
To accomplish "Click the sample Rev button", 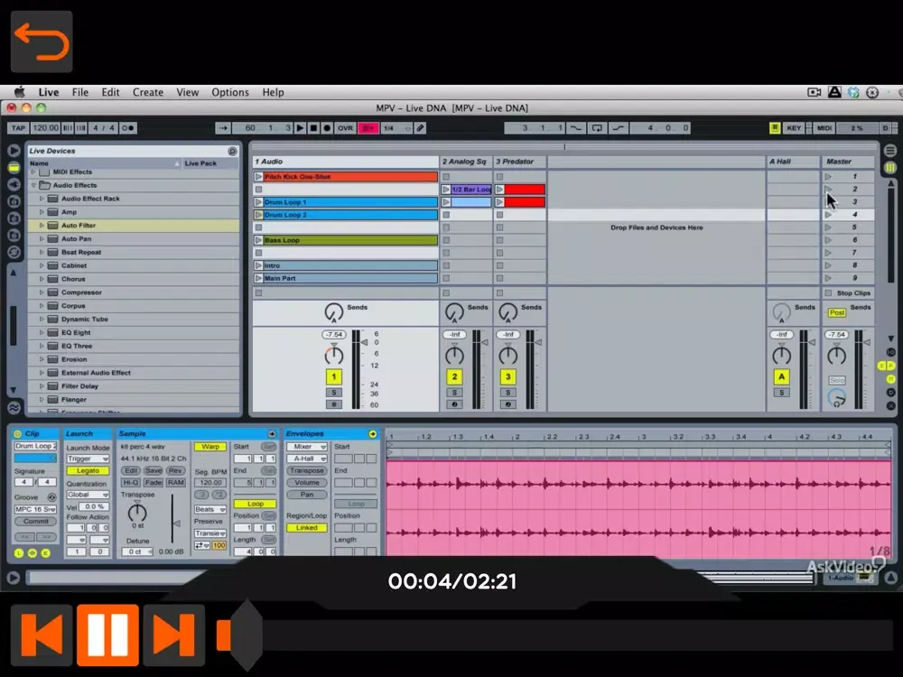I will (175, 471).
